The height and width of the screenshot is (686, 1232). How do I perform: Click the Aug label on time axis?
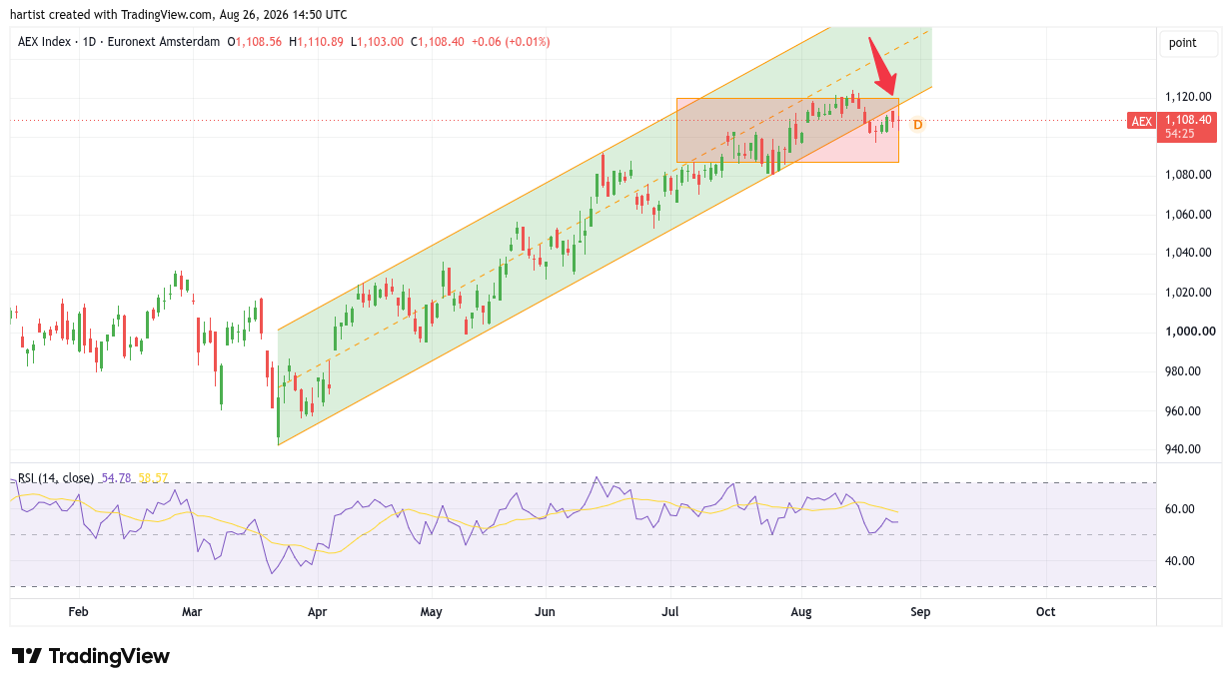pyautogui.click(x=801, y=611)
